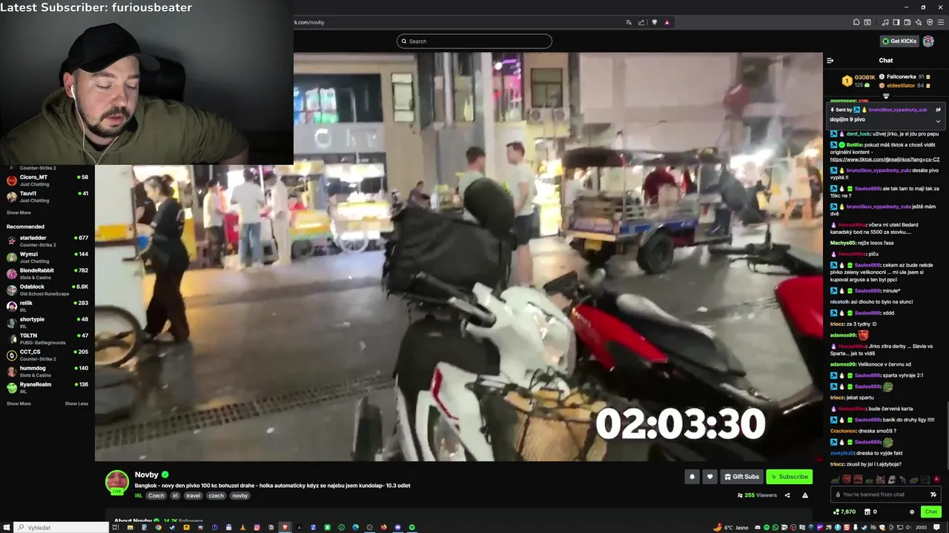Open starladder channel in sidebar
The image size is (949, 533).
(47, 241)
